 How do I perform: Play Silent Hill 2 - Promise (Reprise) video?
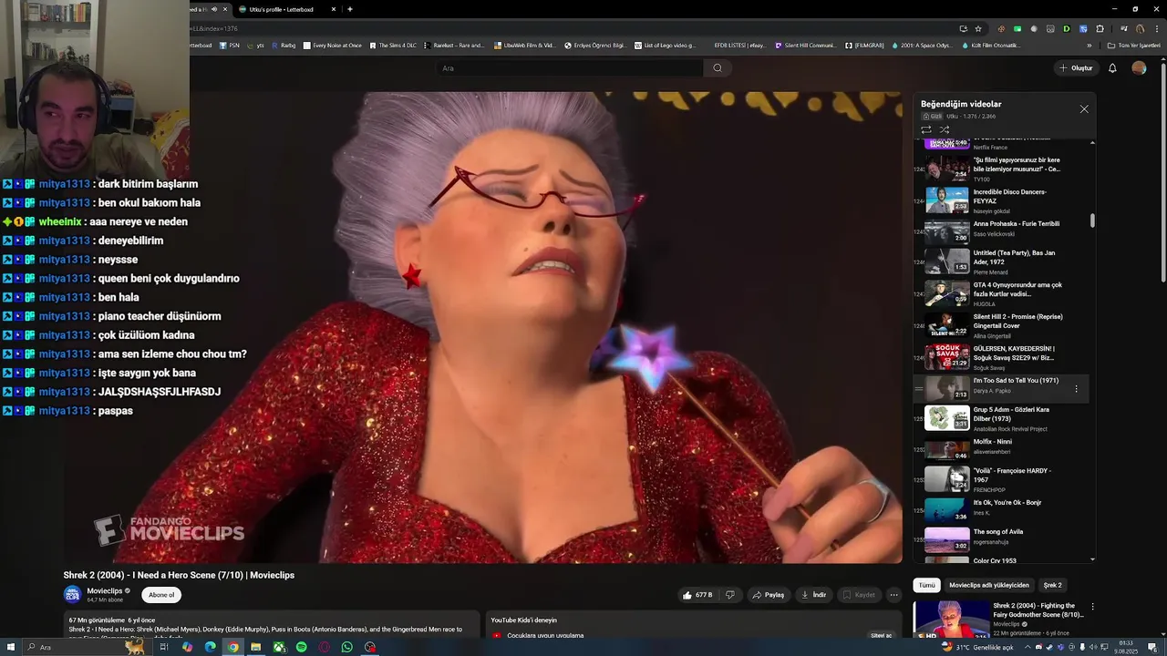click(x=1003, y=325)
